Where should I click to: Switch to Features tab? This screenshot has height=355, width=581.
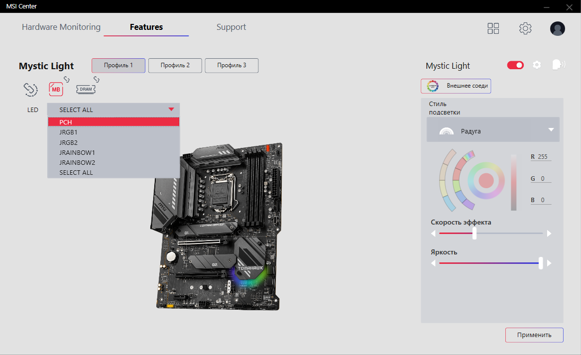tap(146, 27)
